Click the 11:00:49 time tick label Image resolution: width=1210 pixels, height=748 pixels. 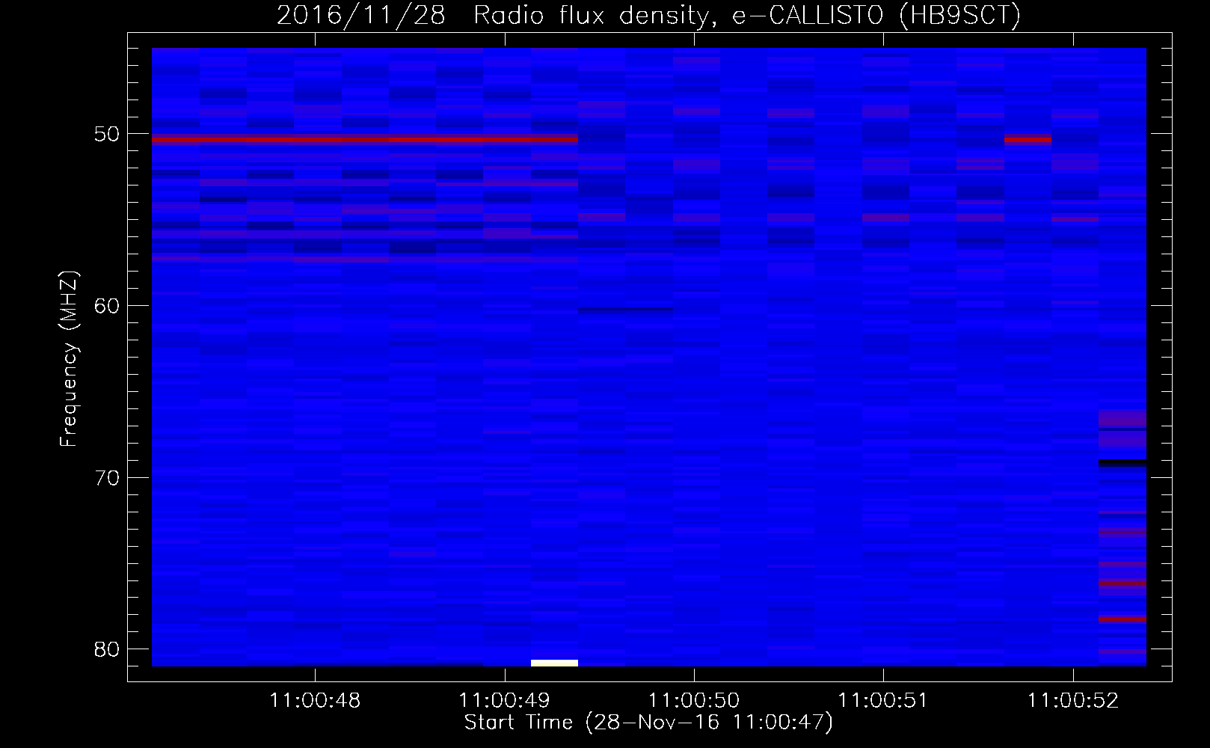[504, 701]
